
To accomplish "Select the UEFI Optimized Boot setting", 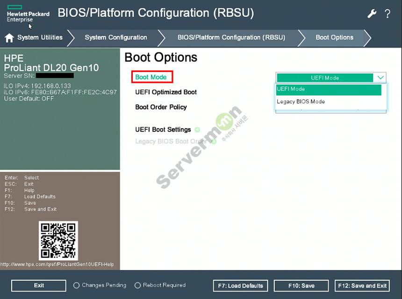I will coord(166,92).
